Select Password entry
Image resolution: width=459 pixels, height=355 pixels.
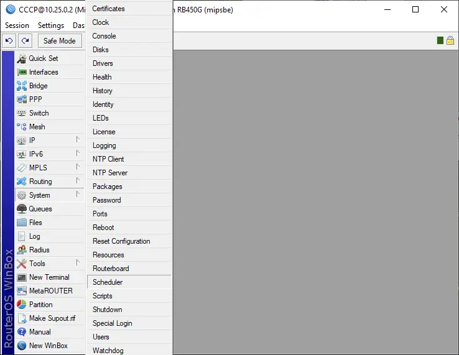tap(129, 200)
